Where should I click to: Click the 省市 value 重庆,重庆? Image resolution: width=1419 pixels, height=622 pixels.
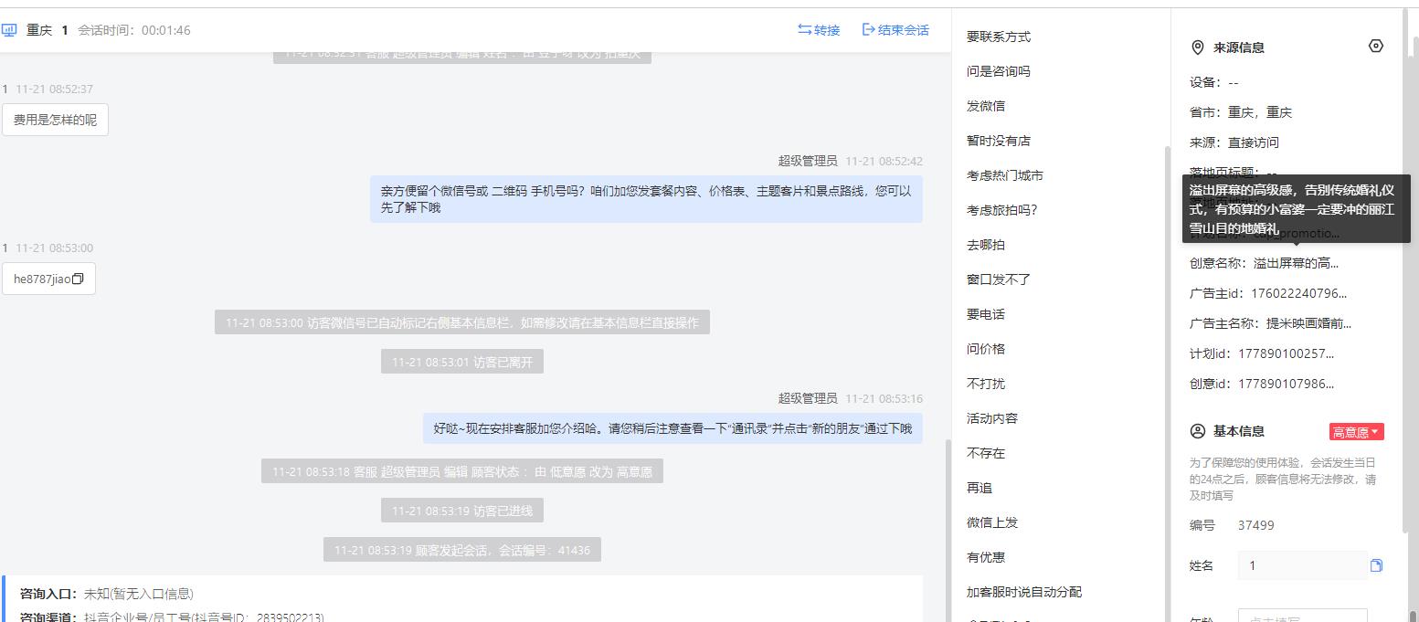[x=1260, y=112]
